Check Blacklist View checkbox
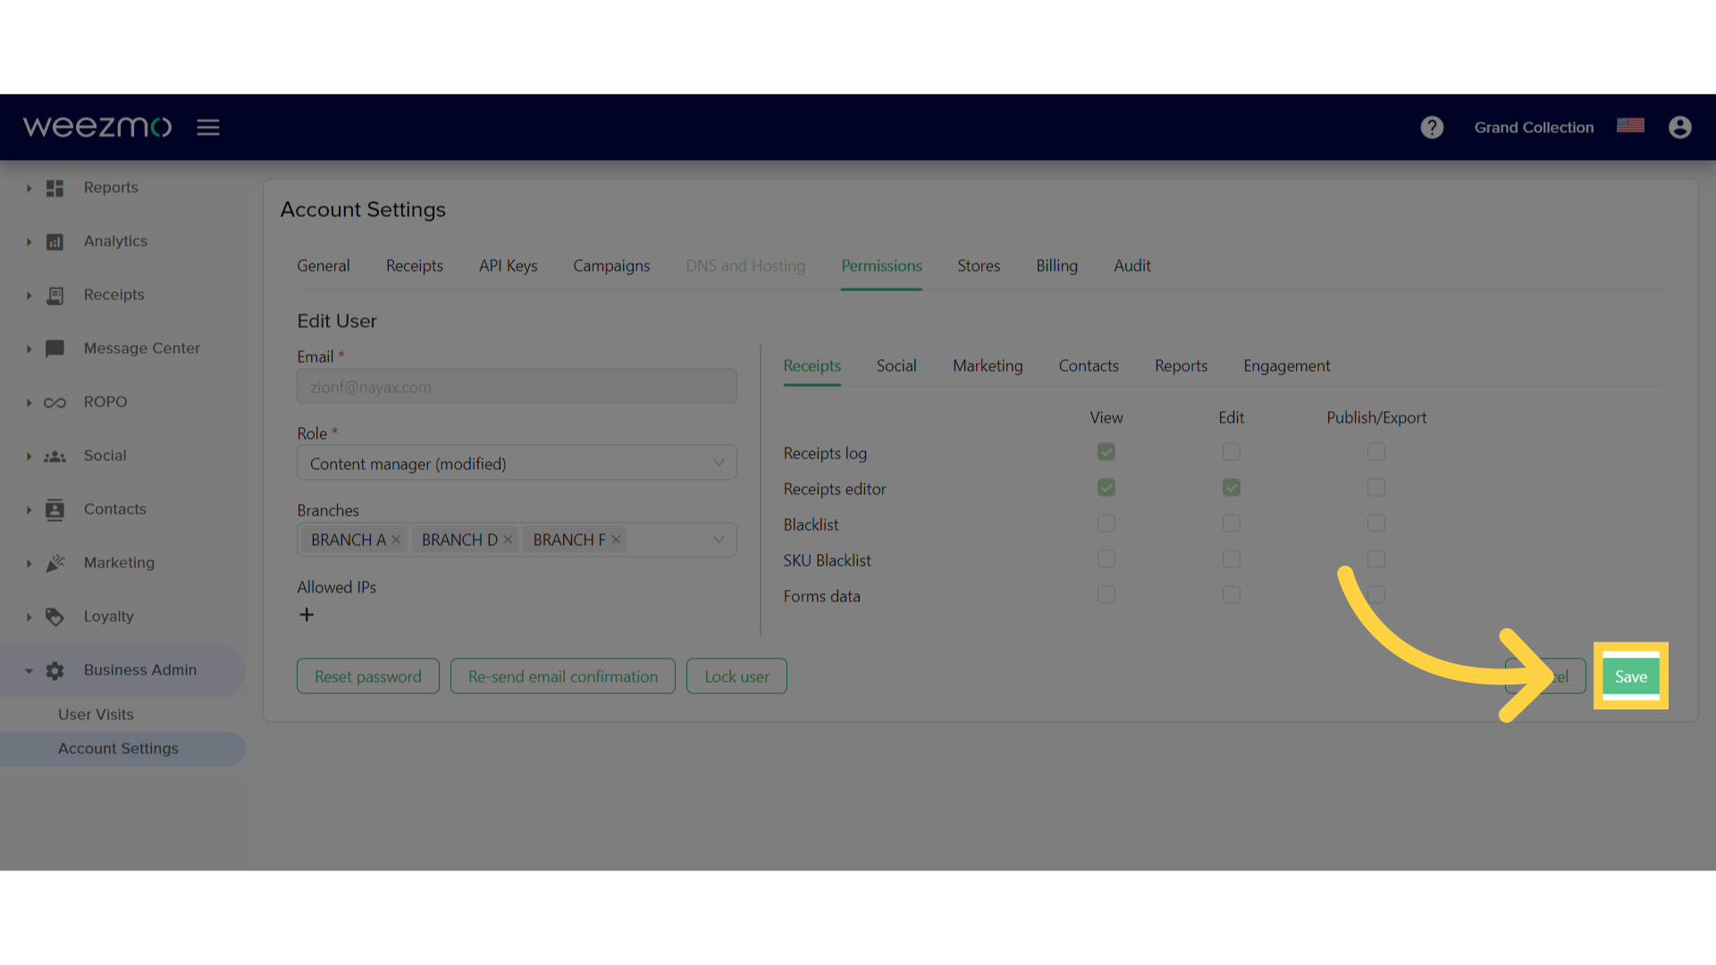This screenshot has width=1716, height=965. point(1106,524)
